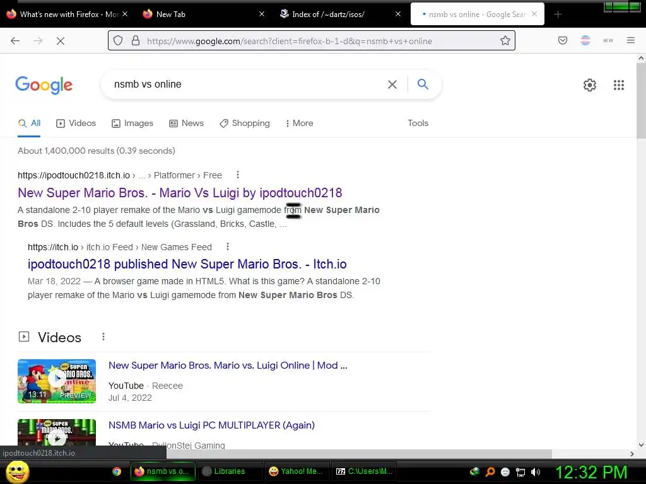Select the News search tab
This screenshot has width=646, height=484.
[x=187, y=123]
